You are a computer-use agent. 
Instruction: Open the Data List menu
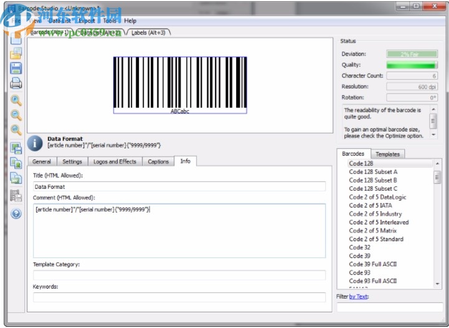click(x=60, y=21)
